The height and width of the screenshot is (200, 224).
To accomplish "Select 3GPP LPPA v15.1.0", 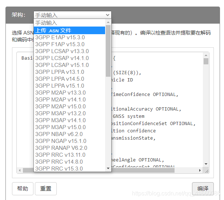I will coord(69,86).
